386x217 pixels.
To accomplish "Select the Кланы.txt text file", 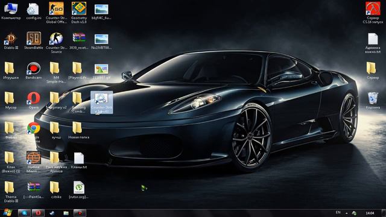I will pos(79,160).
